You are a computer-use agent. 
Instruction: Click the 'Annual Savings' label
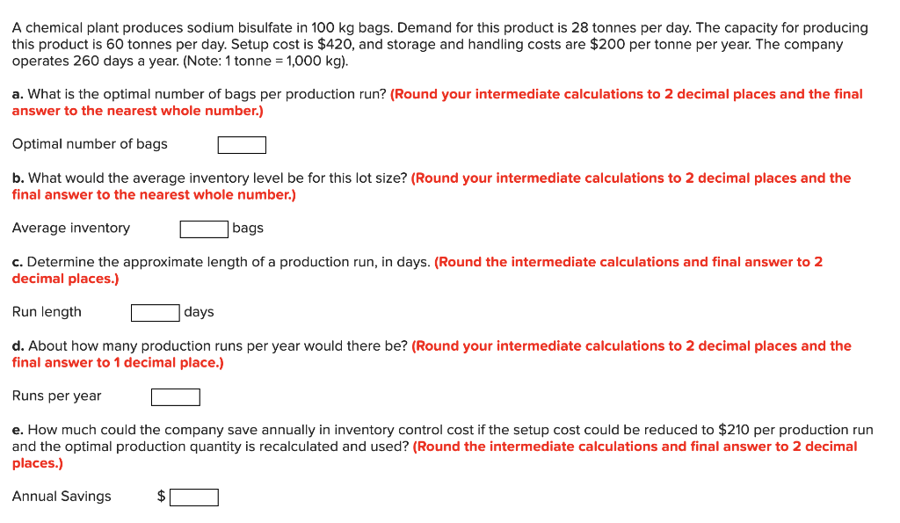tap(61, 496)
